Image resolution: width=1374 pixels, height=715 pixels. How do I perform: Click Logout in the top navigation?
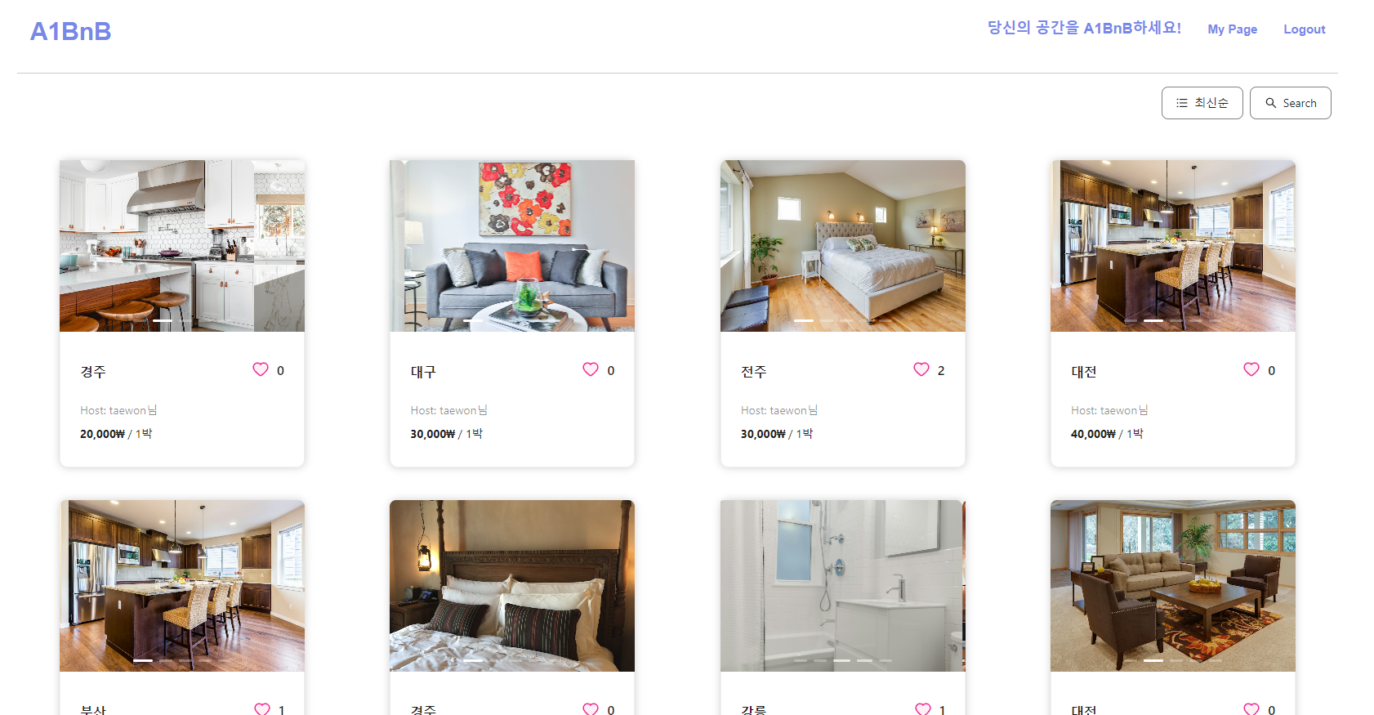tap(1304, 29)
